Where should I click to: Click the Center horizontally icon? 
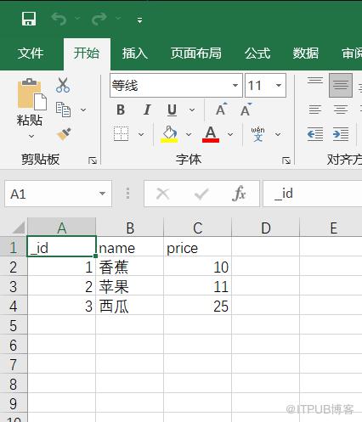click(341, 110)
